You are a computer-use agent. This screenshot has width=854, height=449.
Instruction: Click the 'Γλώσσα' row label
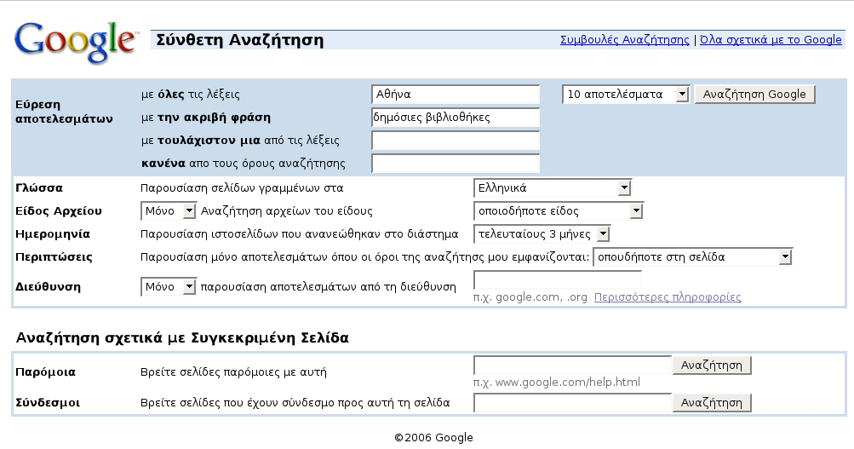38,188
